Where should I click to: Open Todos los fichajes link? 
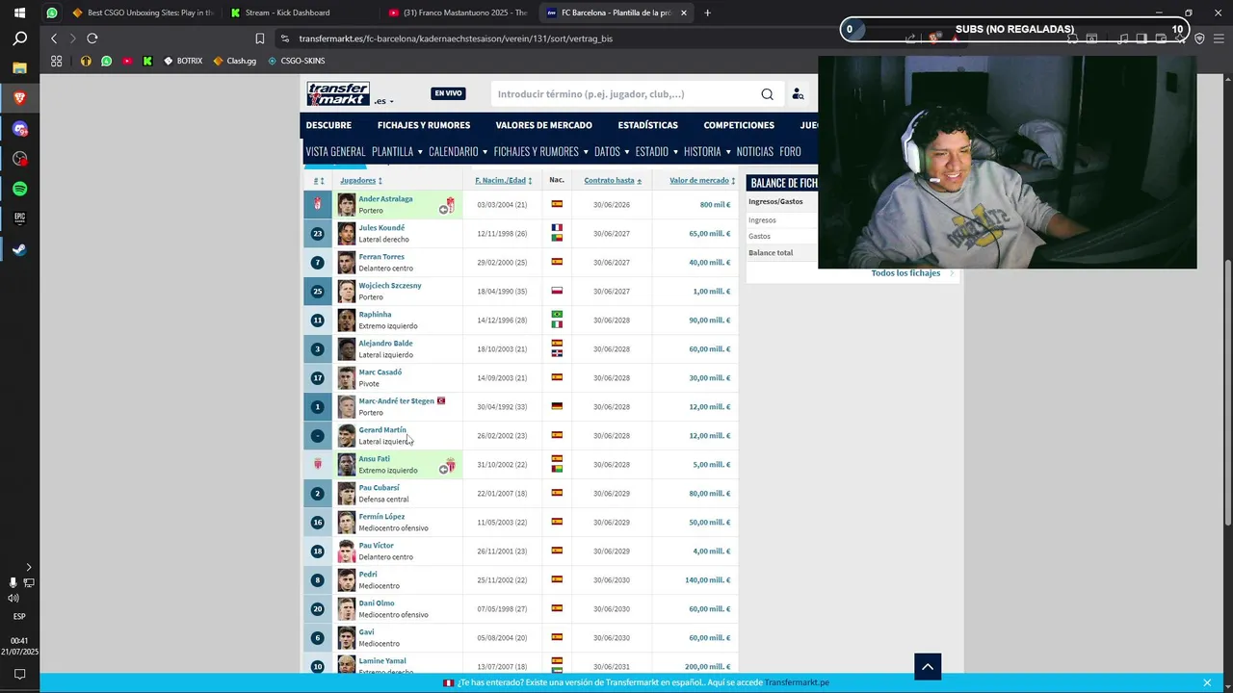(905, 273)
